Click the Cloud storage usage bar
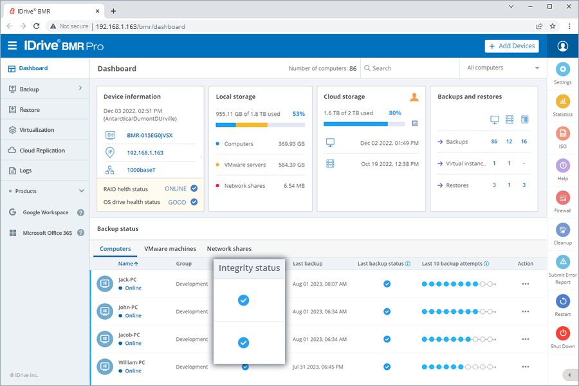Viewport: 579px width, 386px height. pos(364,124)
